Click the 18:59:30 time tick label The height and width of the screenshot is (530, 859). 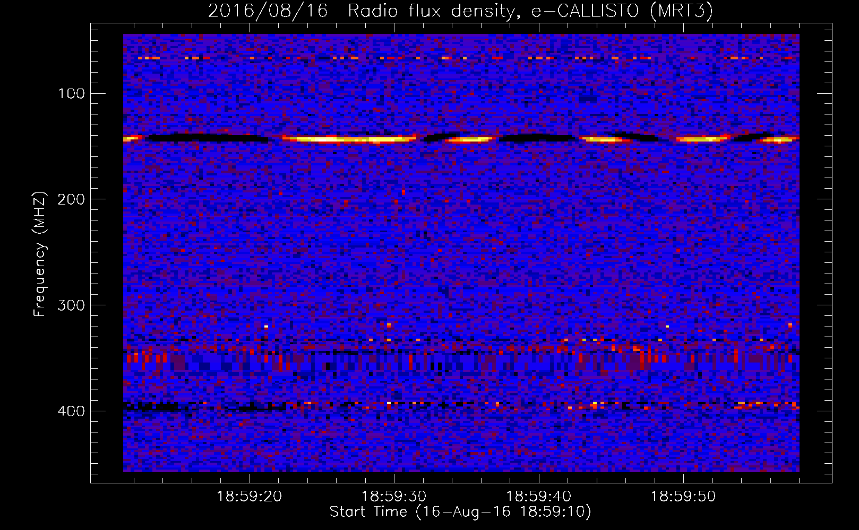tap(394, 497)
